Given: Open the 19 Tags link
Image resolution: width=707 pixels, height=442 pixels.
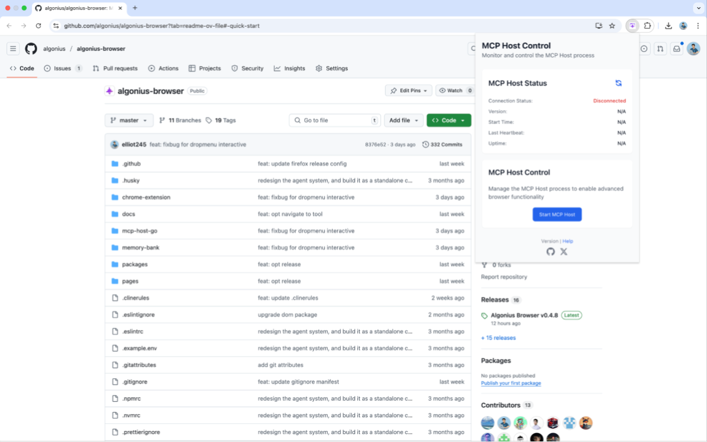Looking at the screenshot, I should (221, 120).
